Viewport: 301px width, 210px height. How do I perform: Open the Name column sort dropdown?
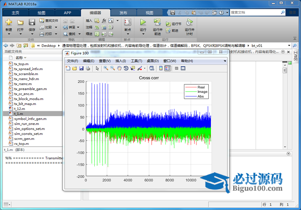pos(25,58)
